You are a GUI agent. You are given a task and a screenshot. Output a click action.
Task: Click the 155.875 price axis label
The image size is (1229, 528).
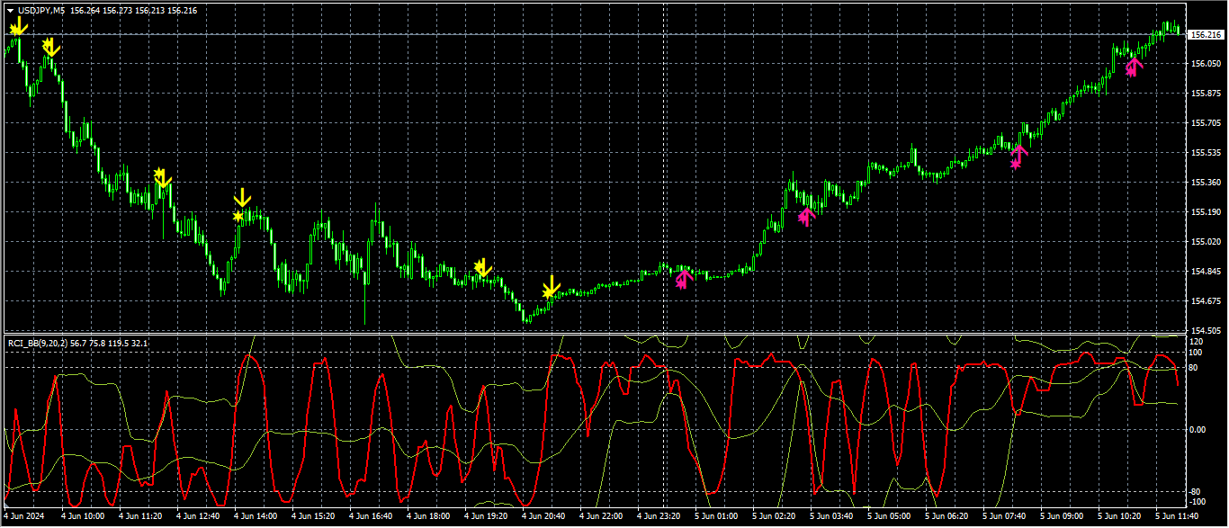coord(1205,94)
